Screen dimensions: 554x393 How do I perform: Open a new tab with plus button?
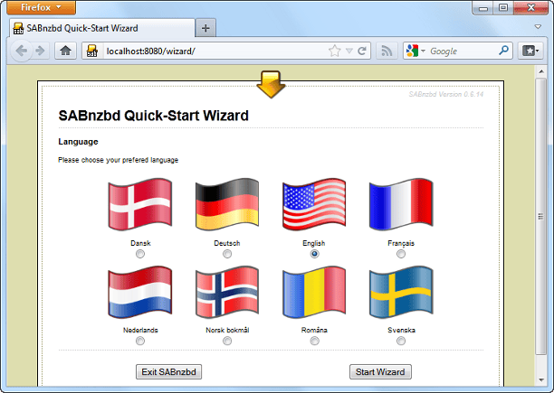(205, 28)
